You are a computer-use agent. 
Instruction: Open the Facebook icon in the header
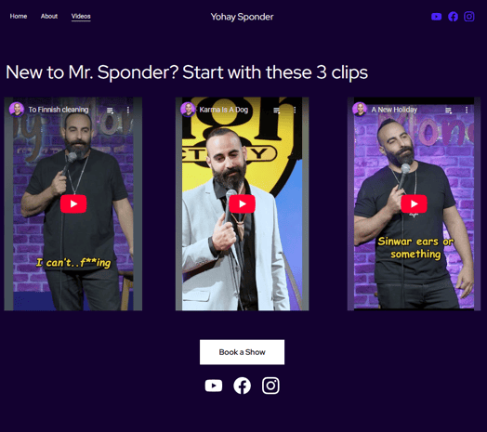click(x=453, y=17)
